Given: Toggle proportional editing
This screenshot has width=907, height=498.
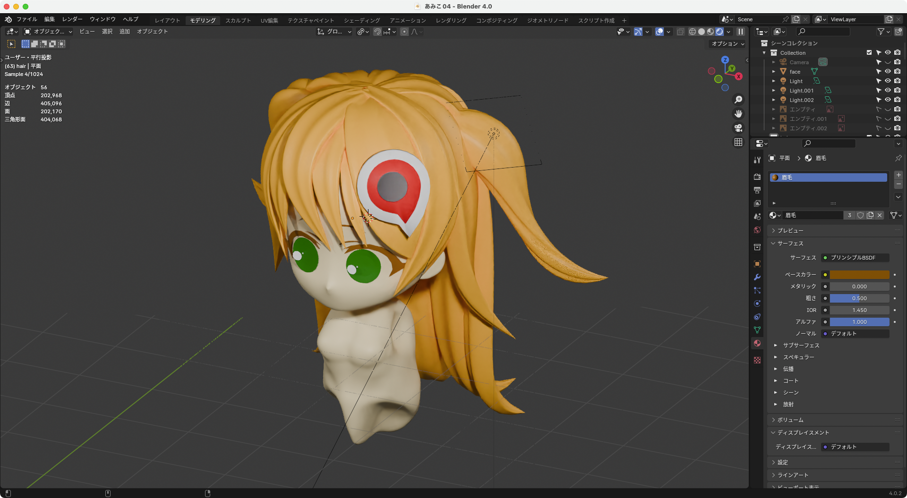Looking at the screenshot, I should pos(404,32).
